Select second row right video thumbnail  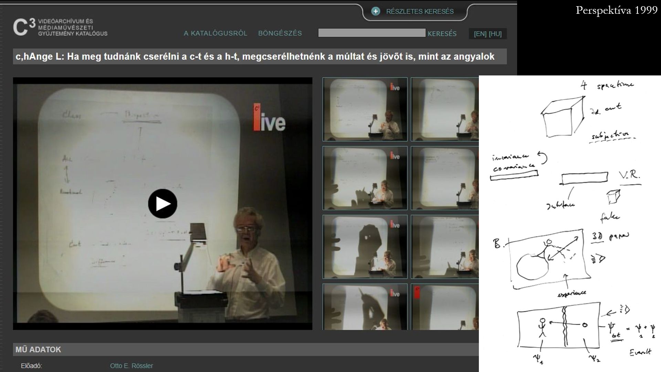click(445, 178)
